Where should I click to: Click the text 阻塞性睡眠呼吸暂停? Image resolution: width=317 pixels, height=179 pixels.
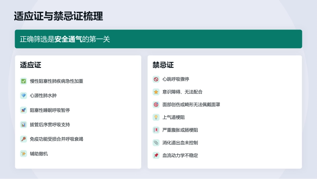click(50, 110)
